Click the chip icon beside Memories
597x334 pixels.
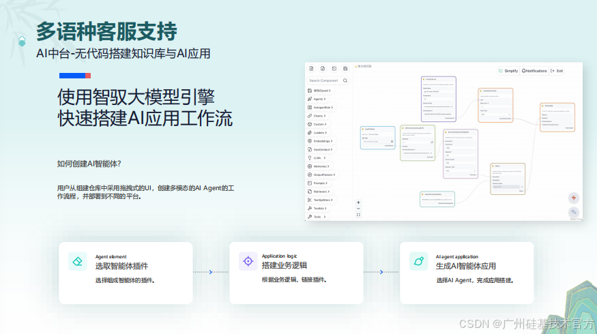310,166
